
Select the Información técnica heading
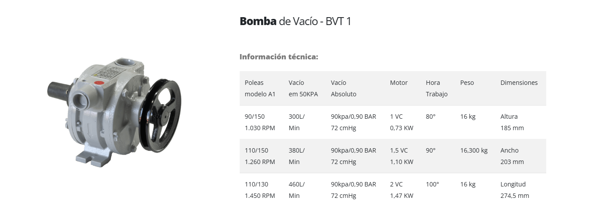pyautogui.click(x=279, y=57)
